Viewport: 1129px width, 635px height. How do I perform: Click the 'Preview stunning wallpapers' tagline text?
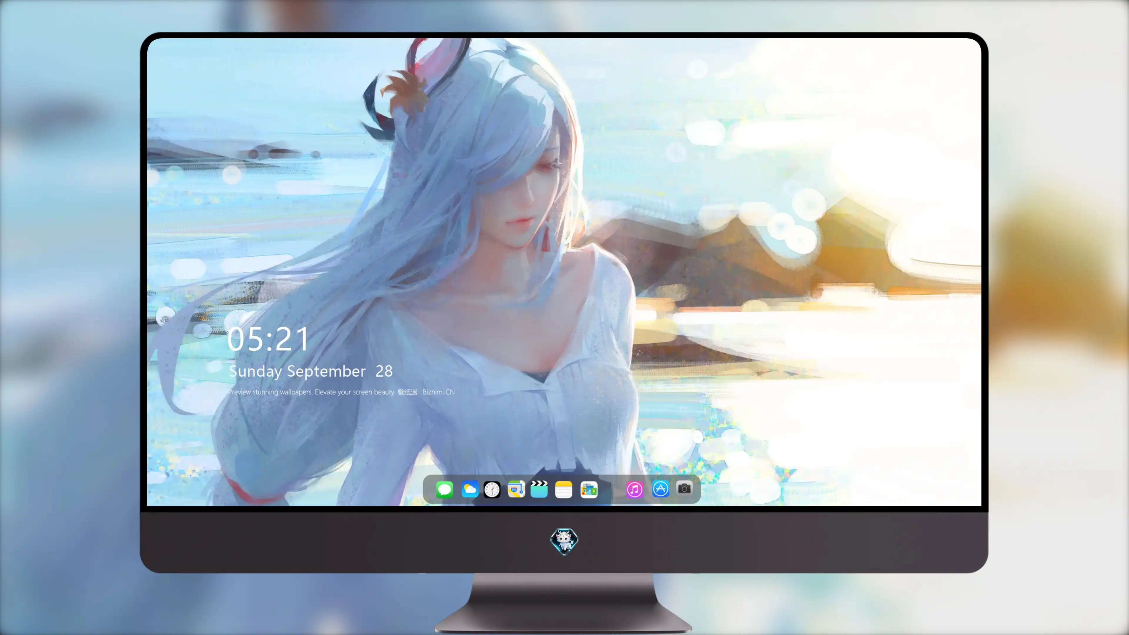(341, 392)
